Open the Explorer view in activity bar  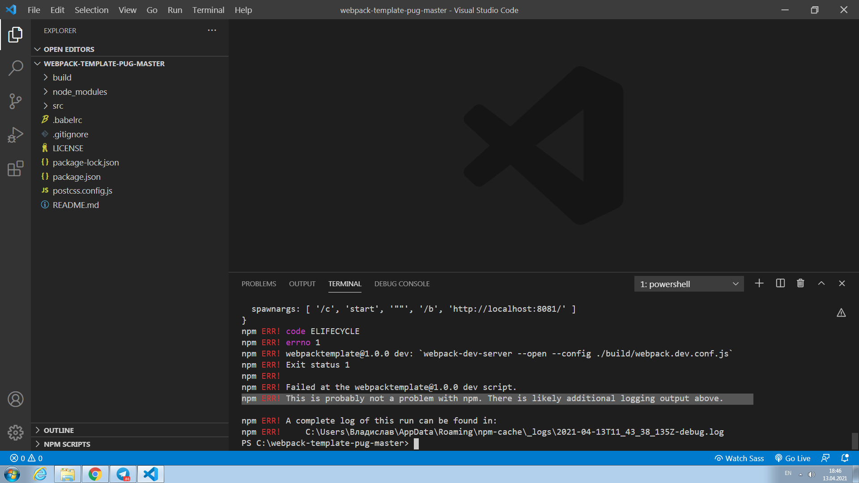coord(15,34)
